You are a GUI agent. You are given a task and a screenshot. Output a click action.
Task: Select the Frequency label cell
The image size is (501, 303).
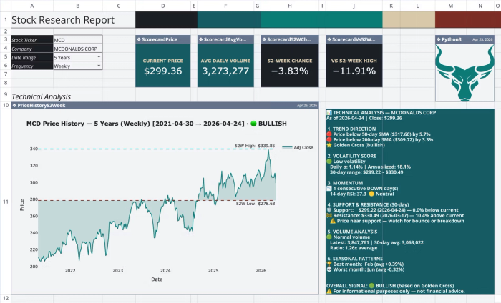click(32, 66)
